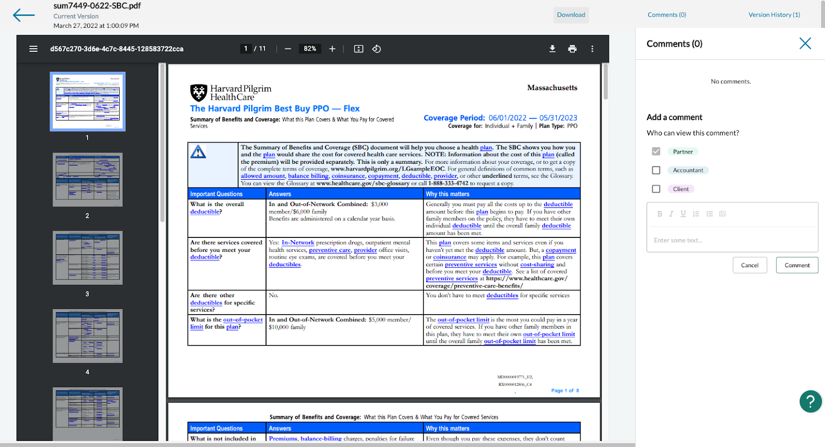Click the Client tag label
Image resolution: width=825 pixels, height=447 pixels.
tap(681, 189)
